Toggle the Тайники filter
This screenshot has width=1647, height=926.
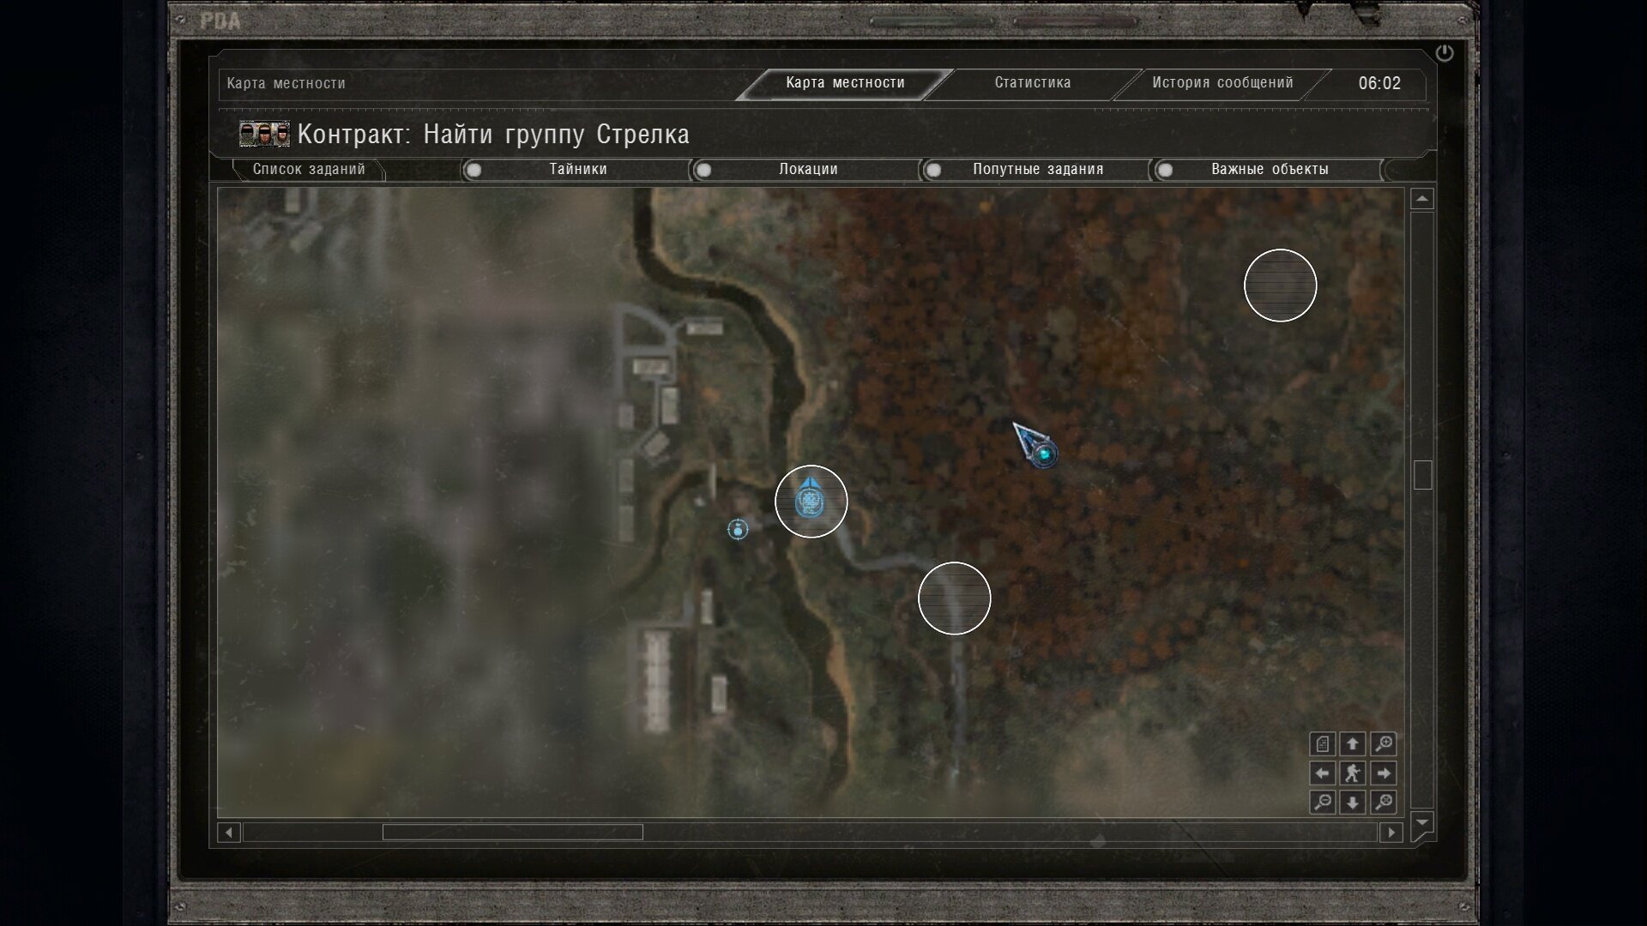[474, 170]
